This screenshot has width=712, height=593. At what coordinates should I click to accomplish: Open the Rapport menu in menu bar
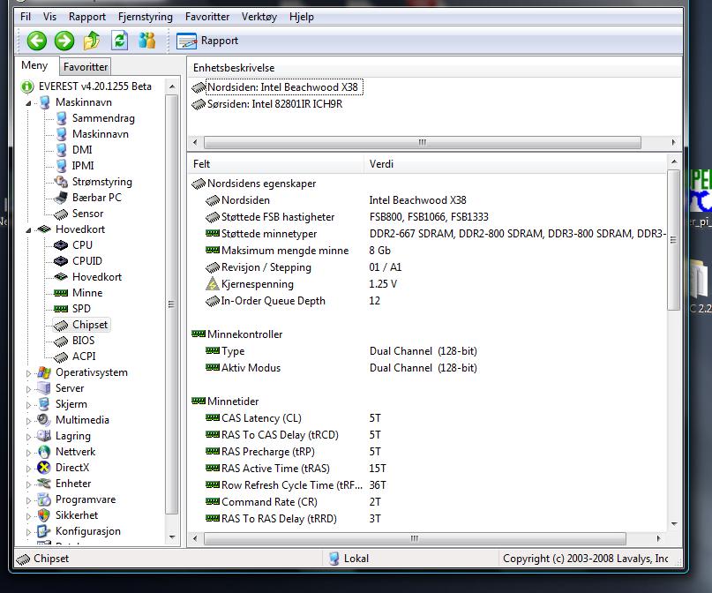click(x=86, y=17)
